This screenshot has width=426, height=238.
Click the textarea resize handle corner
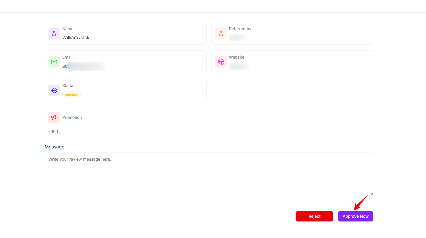pos(371,194)
